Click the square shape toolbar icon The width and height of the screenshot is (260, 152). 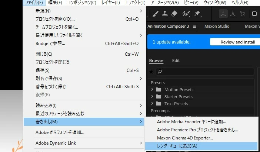(254, 14)
